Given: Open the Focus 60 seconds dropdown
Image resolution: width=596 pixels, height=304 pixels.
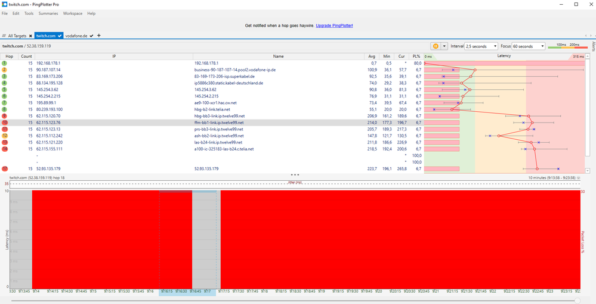Looking at the screenshot, I should click(529, 46).
